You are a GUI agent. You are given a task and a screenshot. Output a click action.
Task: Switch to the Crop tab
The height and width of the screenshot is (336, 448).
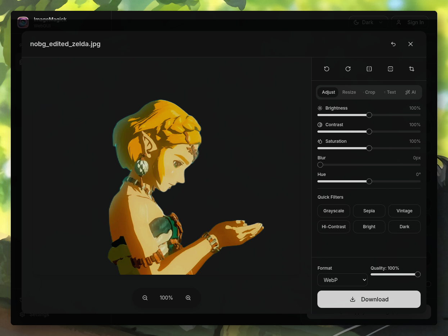[369, 92]
